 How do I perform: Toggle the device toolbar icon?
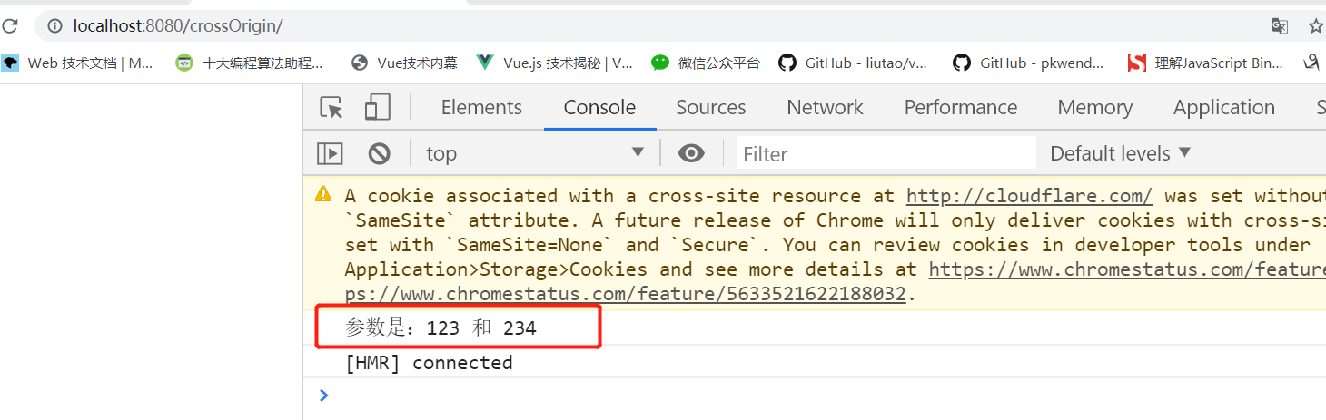tap(377, 107)
